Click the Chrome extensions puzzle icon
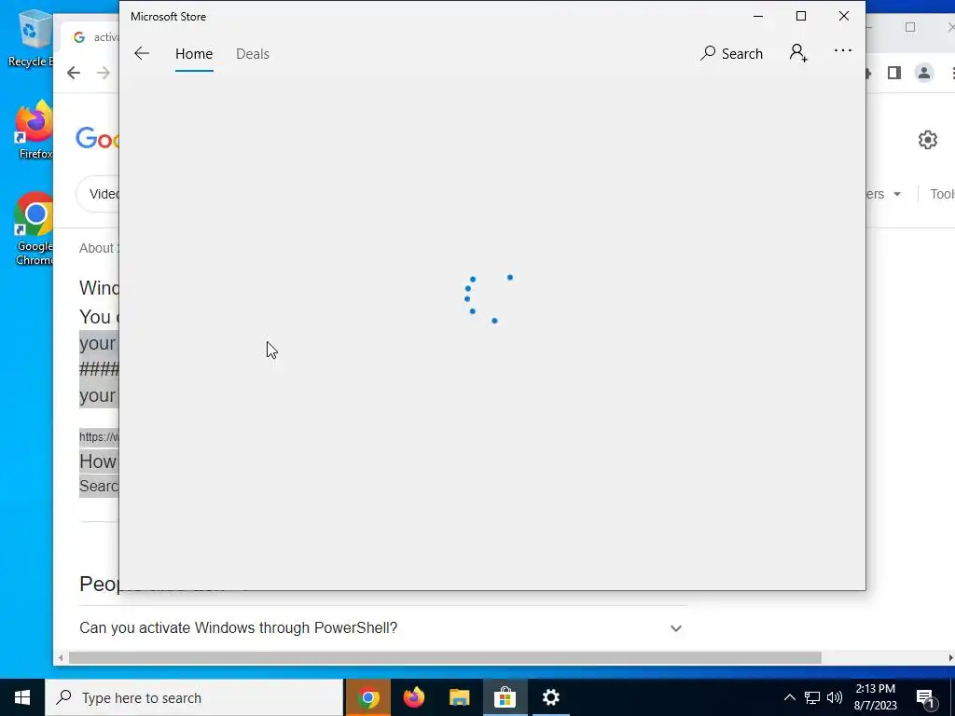Image resolution: width=955 pixels, height=716 pixels. (x=868, y=73)
